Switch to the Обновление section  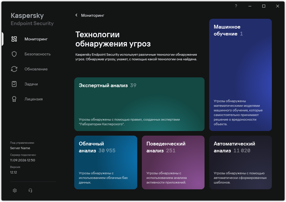click(x=36, y=69)
